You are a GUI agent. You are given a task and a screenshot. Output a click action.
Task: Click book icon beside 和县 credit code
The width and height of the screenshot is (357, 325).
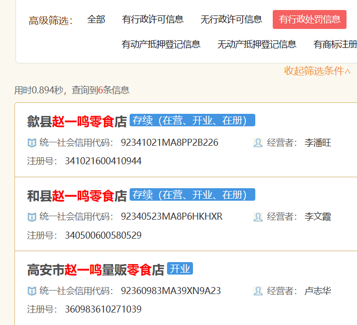tap(32, 217)
